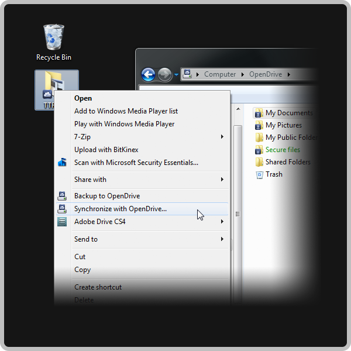Click the My Public Folder icon
The width and height of the screenshot is (351, 351).
[x=259, y=137]
